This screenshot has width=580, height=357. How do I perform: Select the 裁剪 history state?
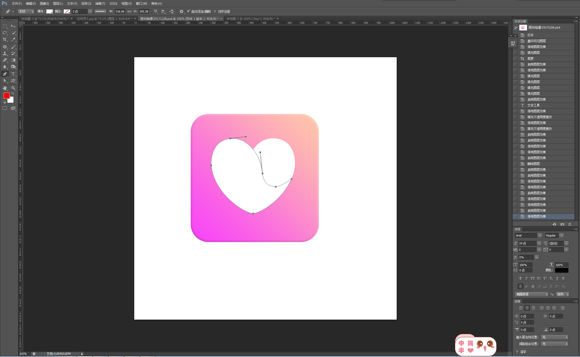click(x=530, y=58)
